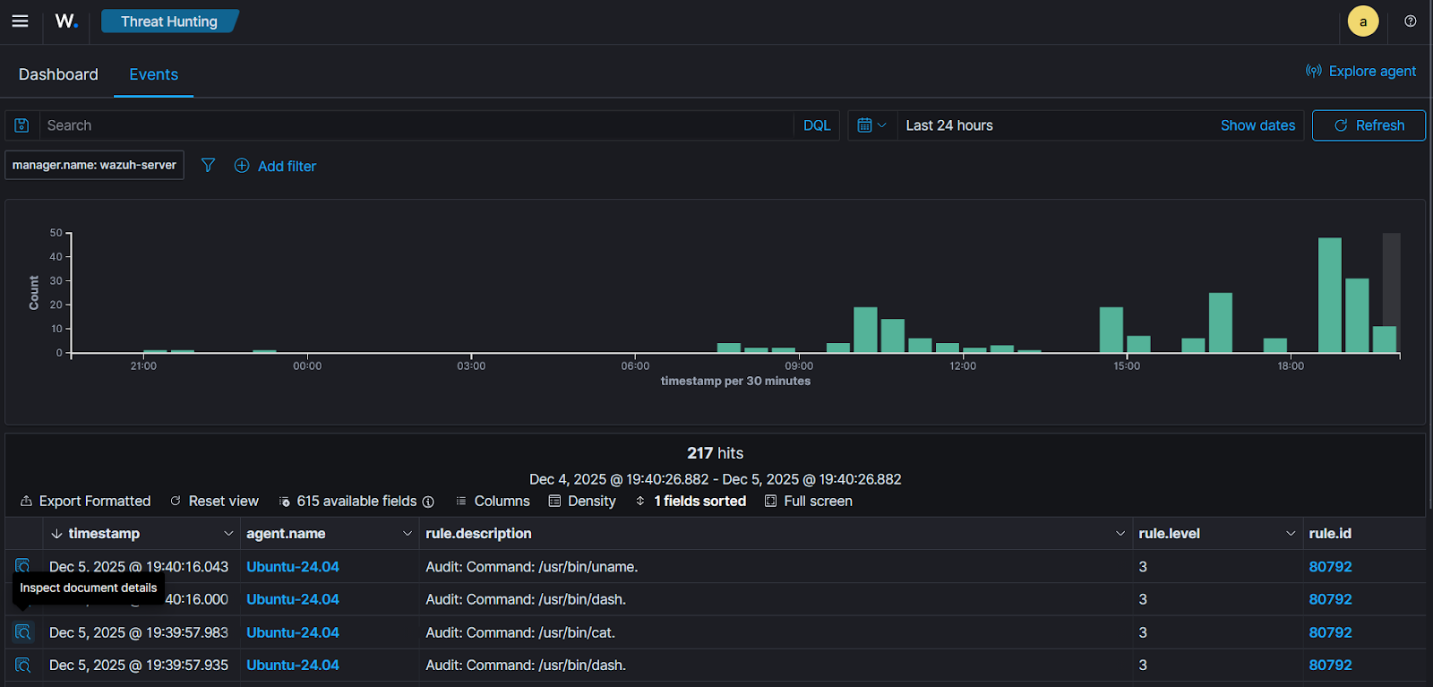Image resolution: width=1433 pixels, height=687 pixels.
Task: Open user avatar 'a' menu
Action: tap(1362, 21)
